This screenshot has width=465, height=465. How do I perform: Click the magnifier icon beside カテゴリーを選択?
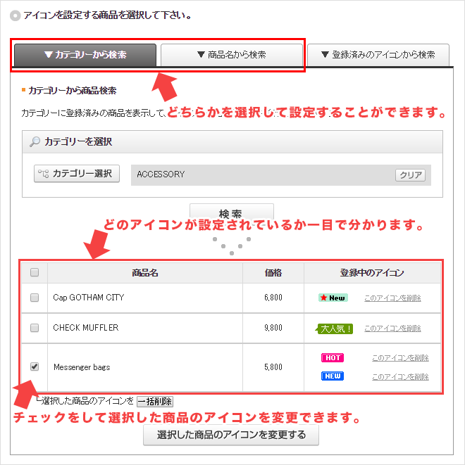coord(35,142)
